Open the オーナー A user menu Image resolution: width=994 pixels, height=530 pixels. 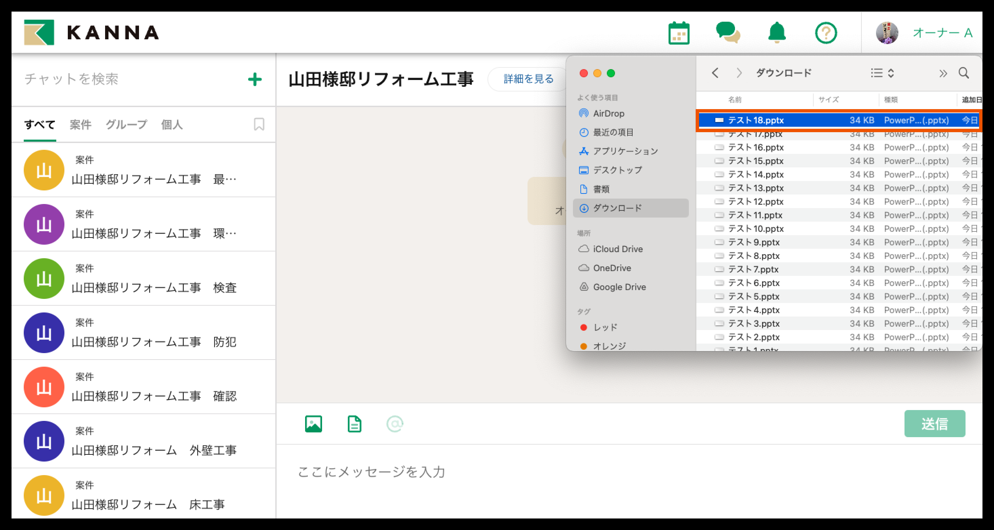[x=942, y=33]
